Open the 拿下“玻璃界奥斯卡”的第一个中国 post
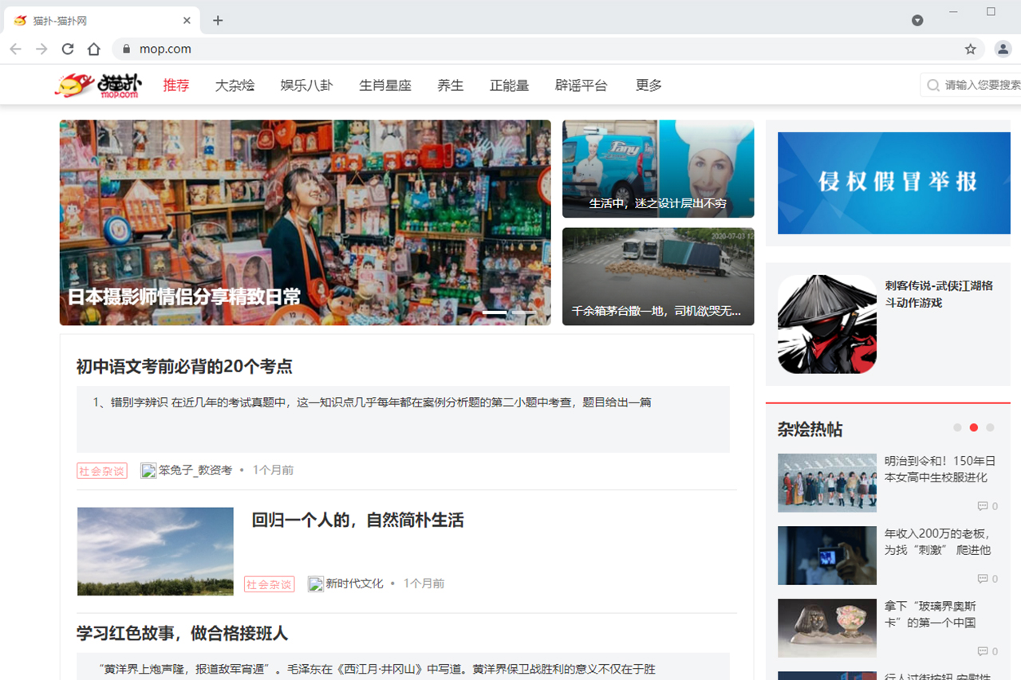 coord(930,614)
